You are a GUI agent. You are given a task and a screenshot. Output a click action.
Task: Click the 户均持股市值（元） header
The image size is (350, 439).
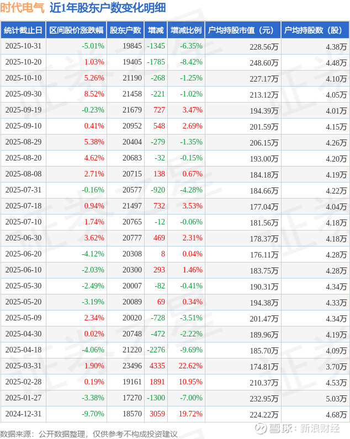[242, 30]
